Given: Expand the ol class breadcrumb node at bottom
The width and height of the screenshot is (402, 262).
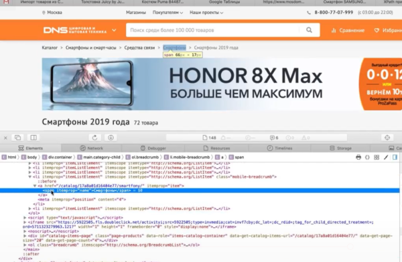Looking at the screenshot, I should tap(25, 245).
